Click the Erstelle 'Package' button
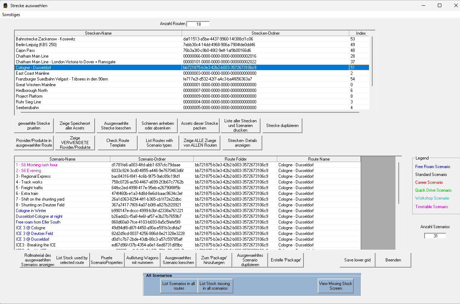460x304 pixels. pyautogui.click(x=286, y=260)
